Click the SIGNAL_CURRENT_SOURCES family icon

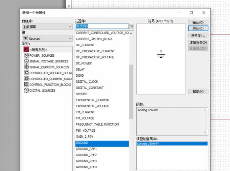26,67
